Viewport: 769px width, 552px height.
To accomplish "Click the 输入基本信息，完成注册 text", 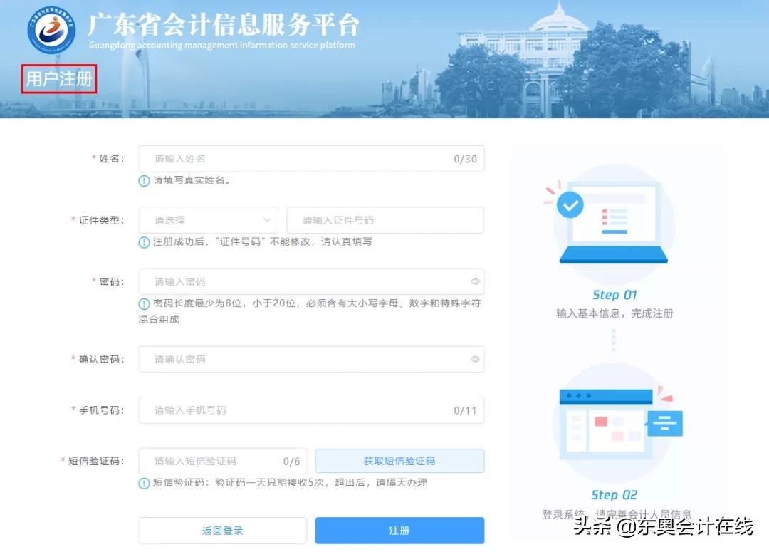I will 614,313.
